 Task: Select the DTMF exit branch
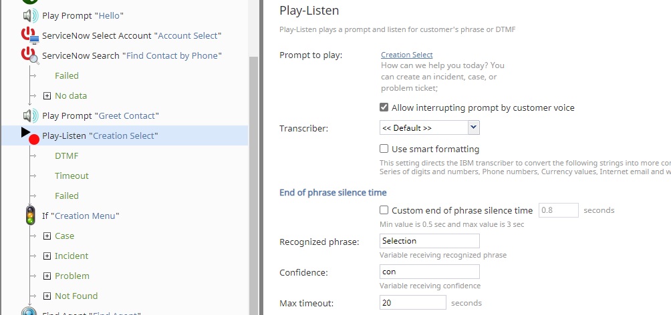pos(66,156)
